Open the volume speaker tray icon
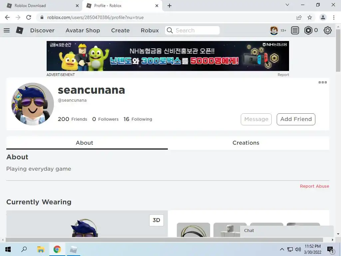 pos(298,249)
